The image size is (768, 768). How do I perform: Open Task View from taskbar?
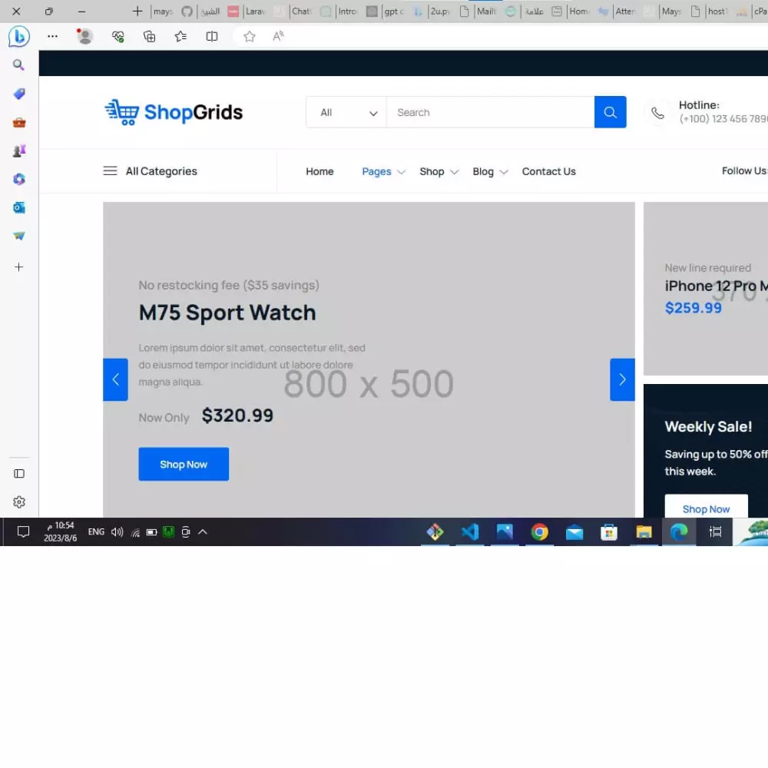point(715,532)
